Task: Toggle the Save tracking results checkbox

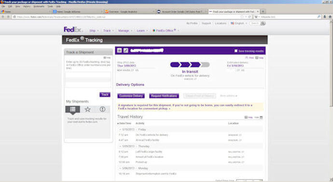Action: [236, 51]
